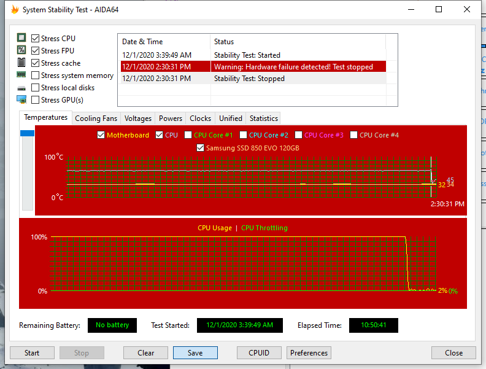Toggle the CPU temperature graph checkbox
This screenshot has width=486, height=369.
pos(159,135)
